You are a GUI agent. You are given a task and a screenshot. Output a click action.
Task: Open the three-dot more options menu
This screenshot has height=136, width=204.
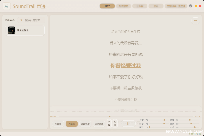pos(195,21)
